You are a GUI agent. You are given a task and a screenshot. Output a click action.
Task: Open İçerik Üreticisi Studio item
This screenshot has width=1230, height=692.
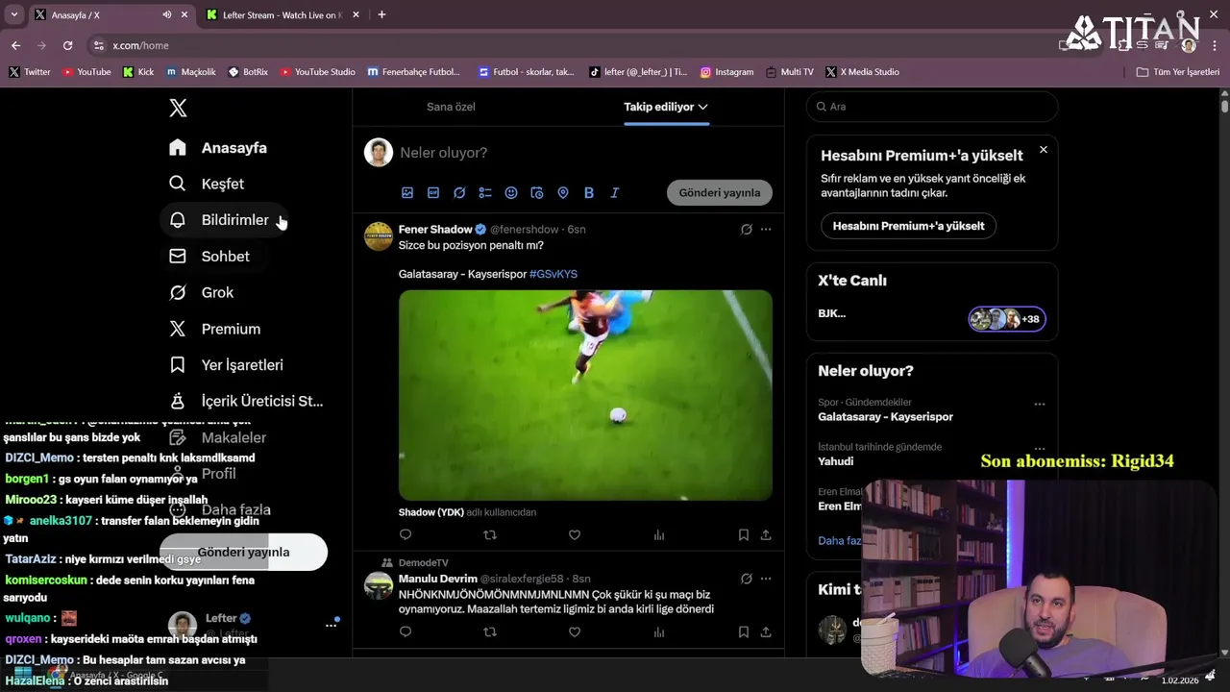pyautogui.click(x=246, y=401)
